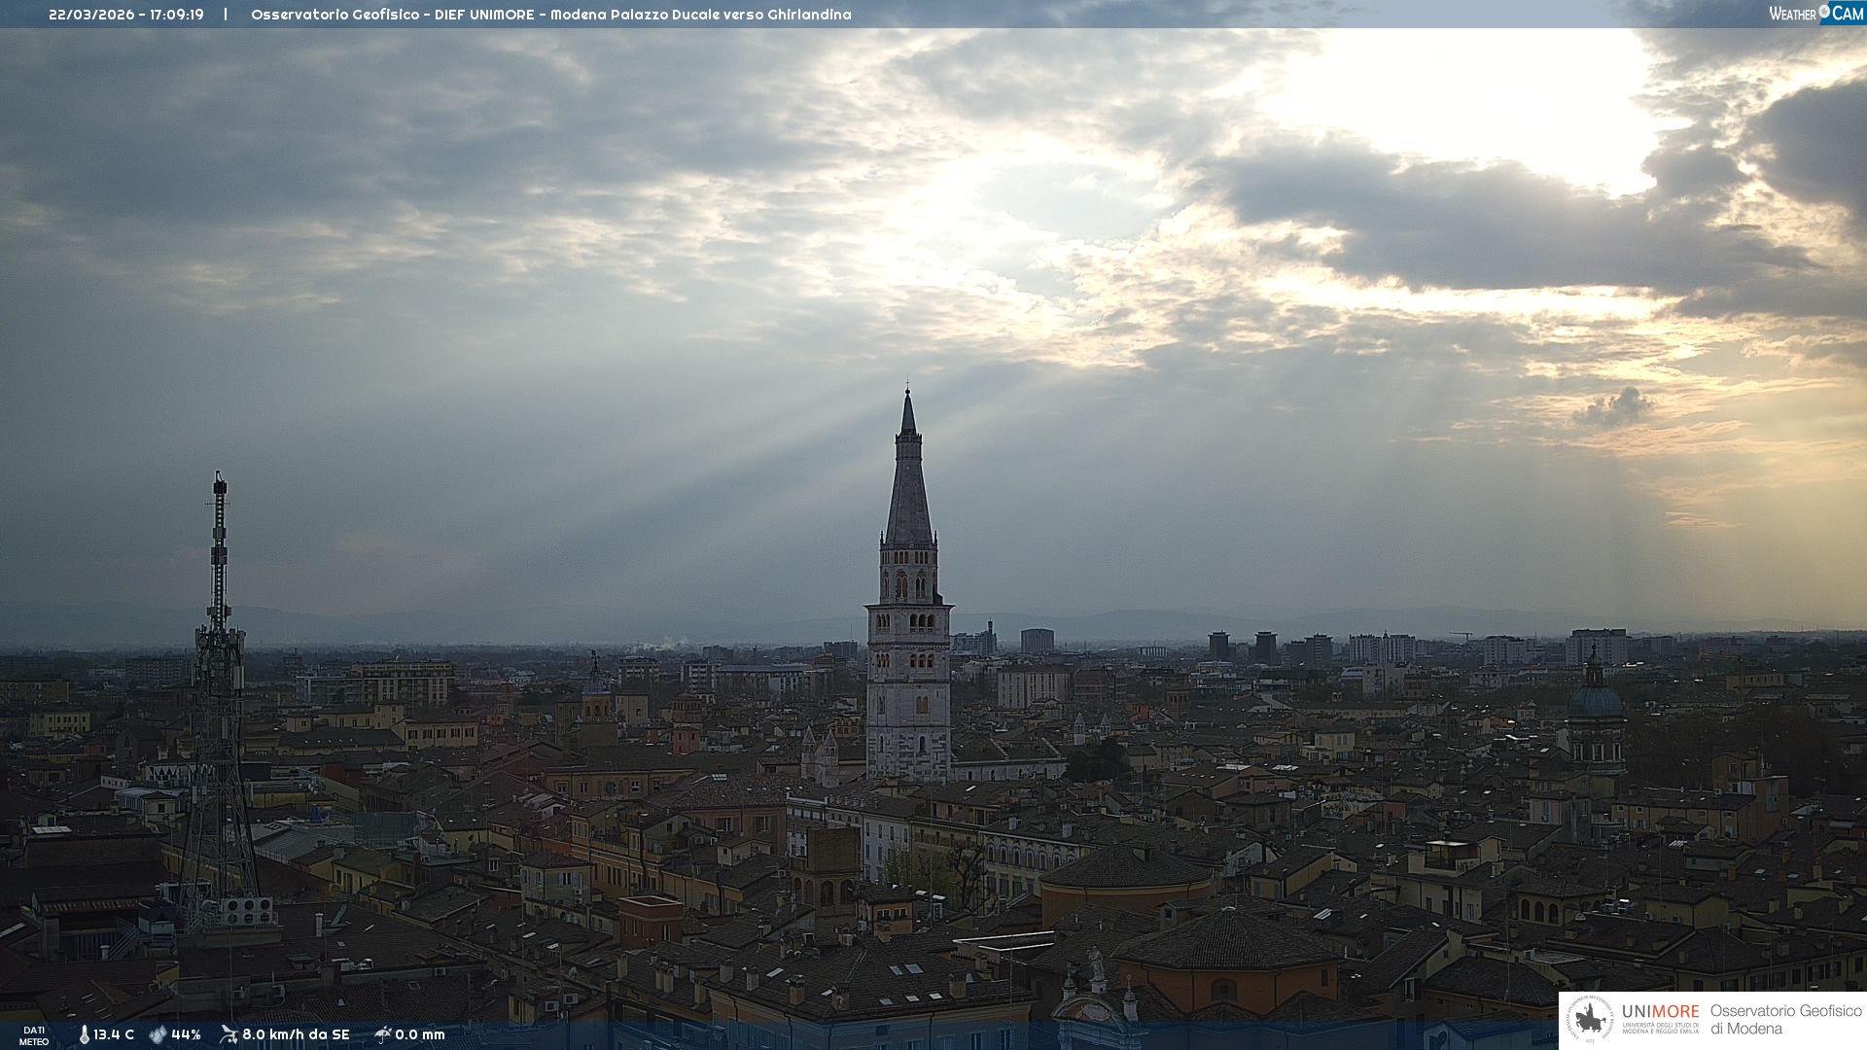Click the 44% humidity value
The width and height of the screenshot is (1867, 1050).
186,1034
